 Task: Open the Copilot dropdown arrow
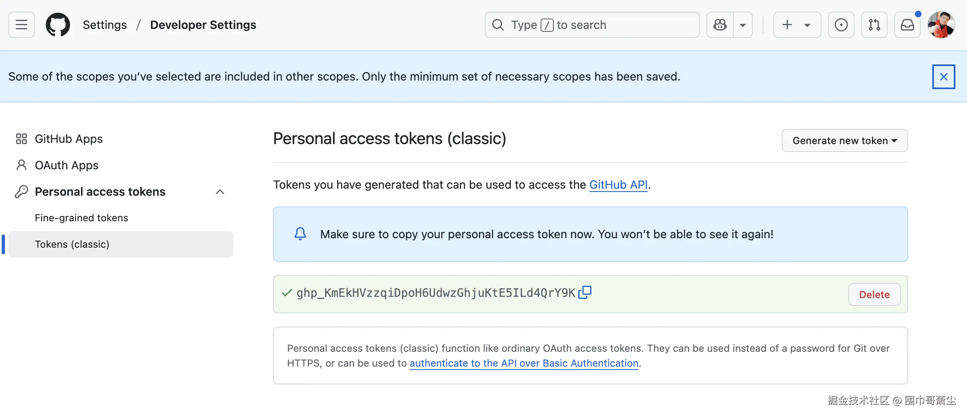[x=743, y=25]
